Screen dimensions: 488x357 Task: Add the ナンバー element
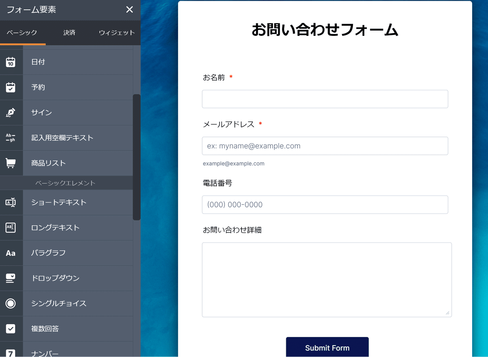tap(66, 350)
